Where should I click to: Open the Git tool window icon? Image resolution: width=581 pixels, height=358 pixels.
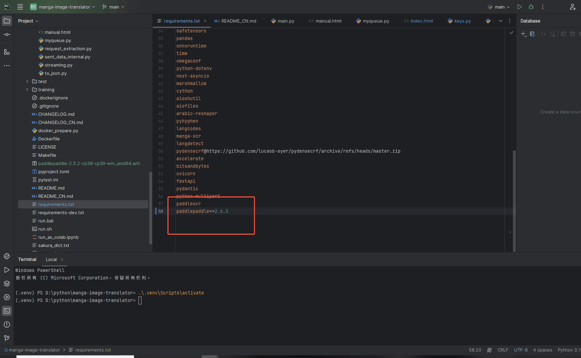(7, 338)
